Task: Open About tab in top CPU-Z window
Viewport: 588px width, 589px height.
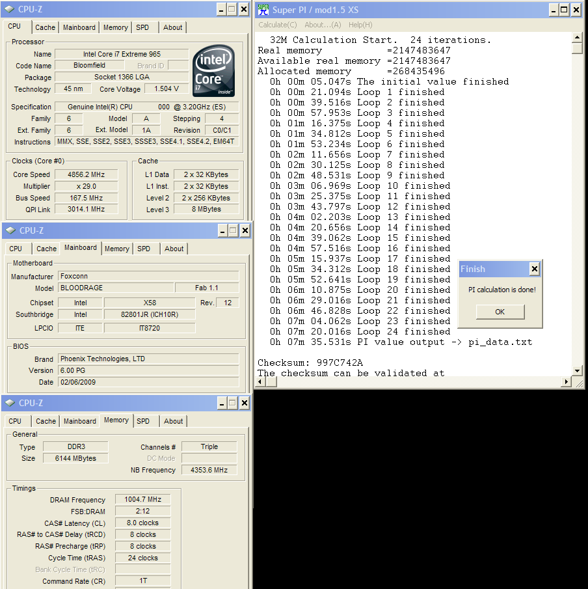Action: coord(172,27)
